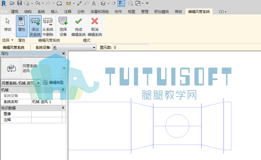Viewport: 261px width, 160px height.
Task: Click the 图元数 element count field
Action: 131,48
